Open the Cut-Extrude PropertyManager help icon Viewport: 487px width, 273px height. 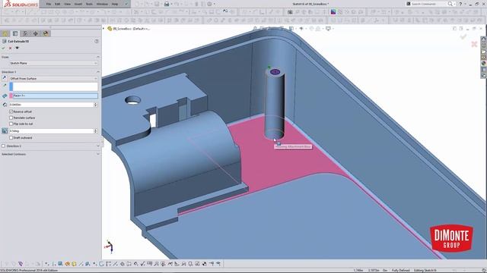click(97, 41)
